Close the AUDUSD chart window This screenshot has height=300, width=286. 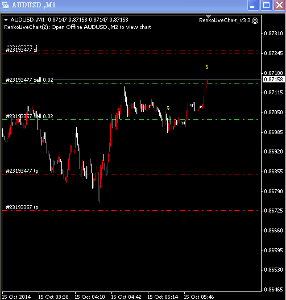tap(280, 5)
